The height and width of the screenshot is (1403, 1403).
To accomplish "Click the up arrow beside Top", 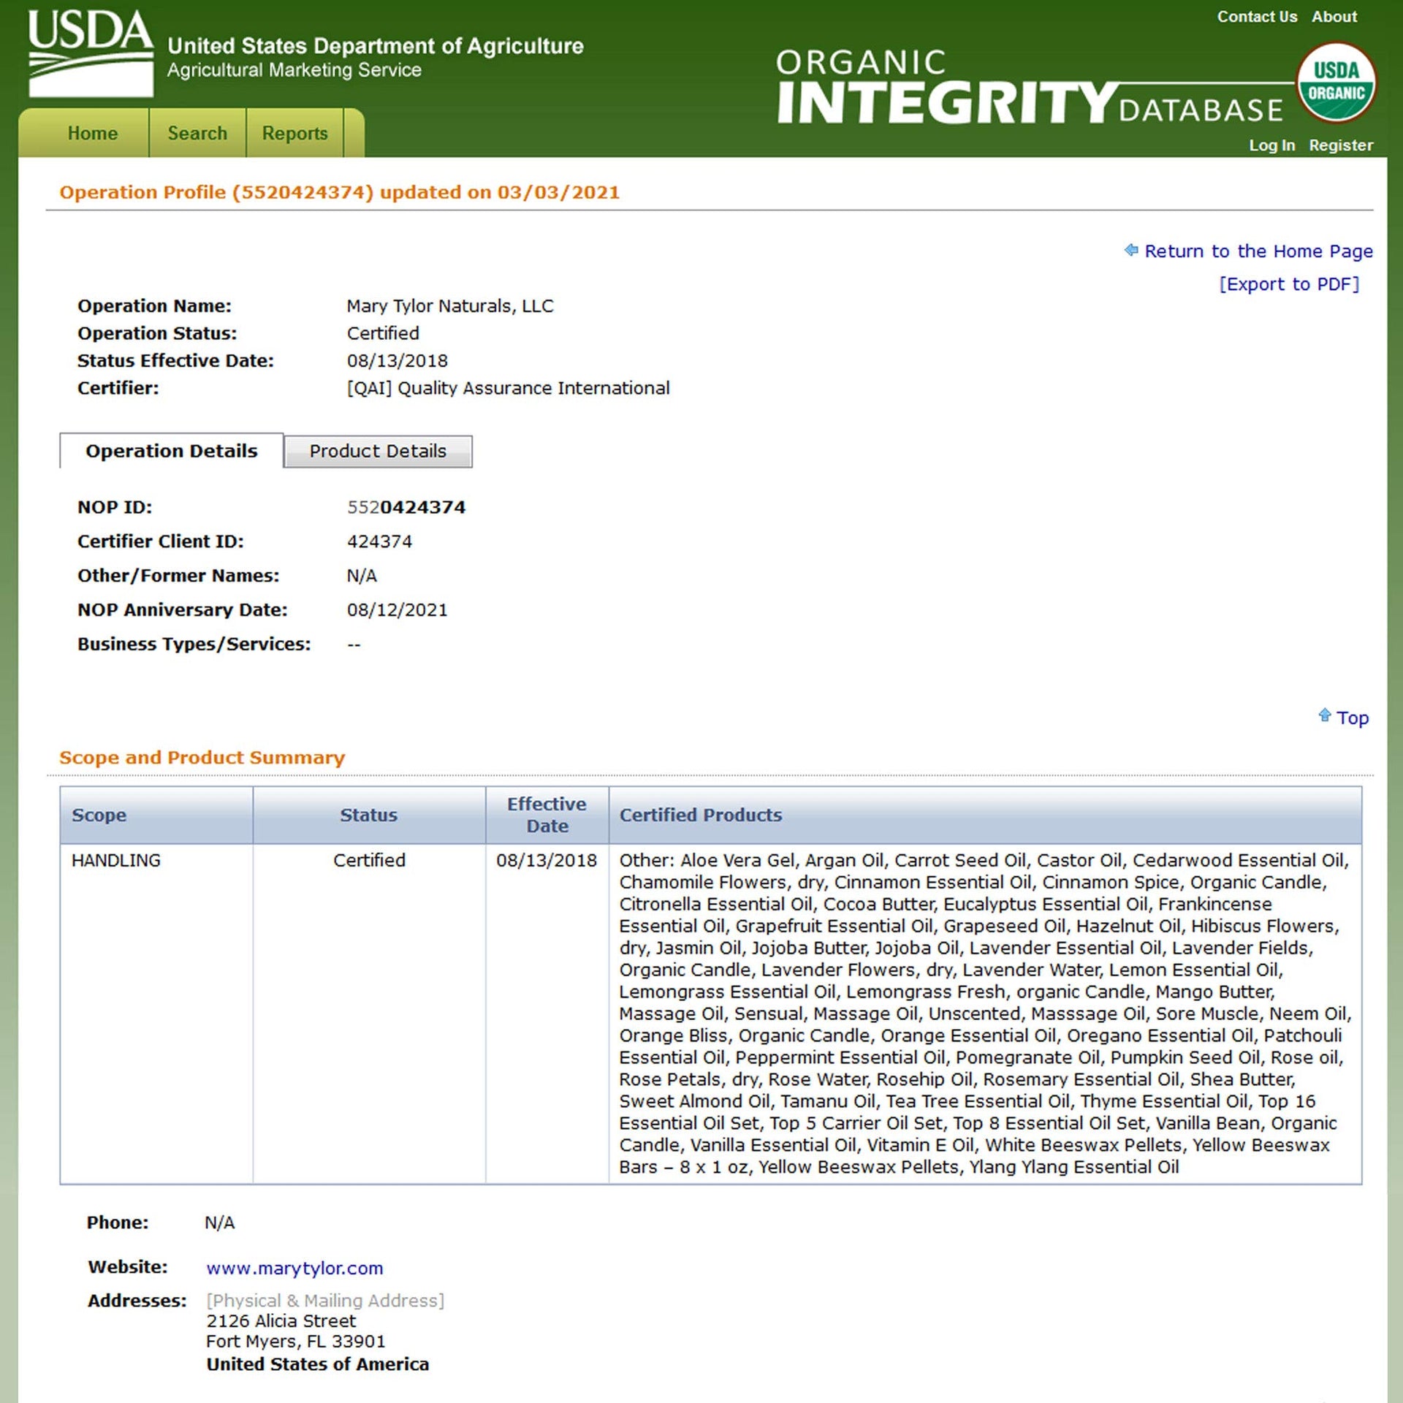I will [x=1324, y=715].
